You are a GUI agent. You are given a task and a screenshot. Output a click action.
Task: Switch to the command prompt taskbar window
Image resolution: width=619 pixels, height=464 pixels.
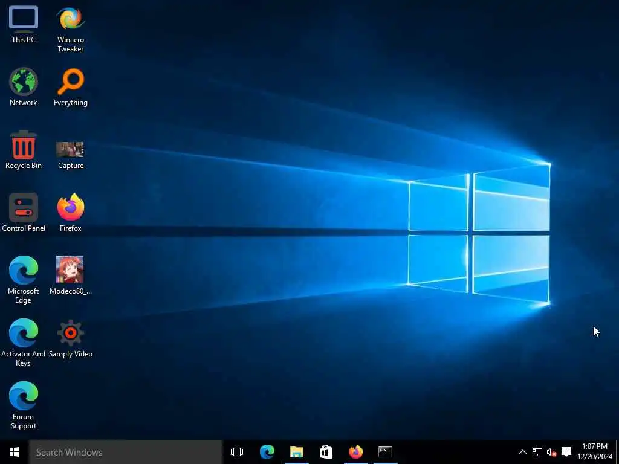385,452
